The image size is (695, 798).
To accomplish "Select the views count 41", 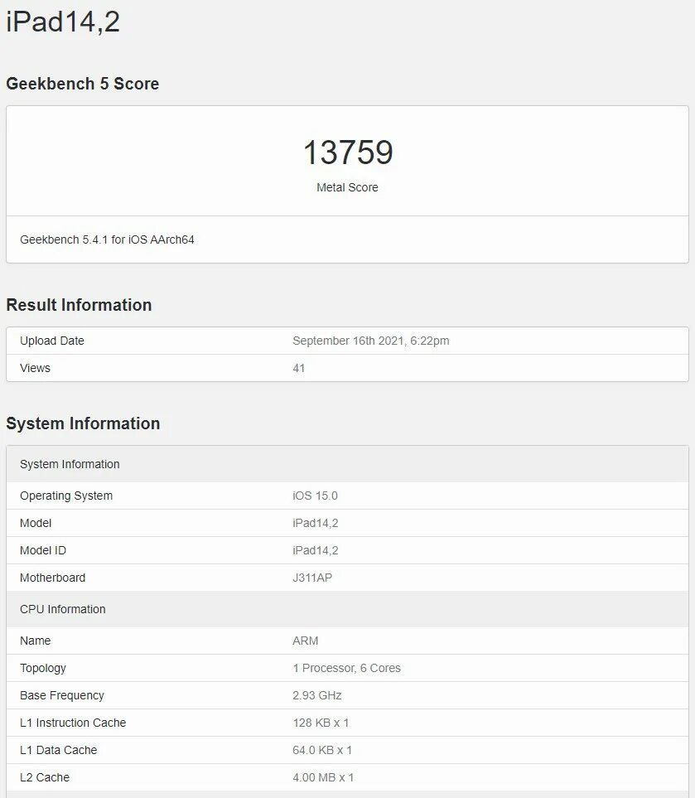I will 299,368.
